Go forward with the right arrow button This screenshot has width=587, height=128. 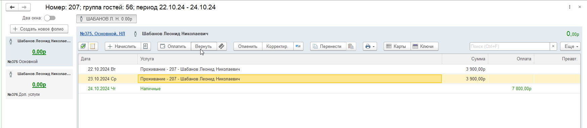tap(24, 7)
